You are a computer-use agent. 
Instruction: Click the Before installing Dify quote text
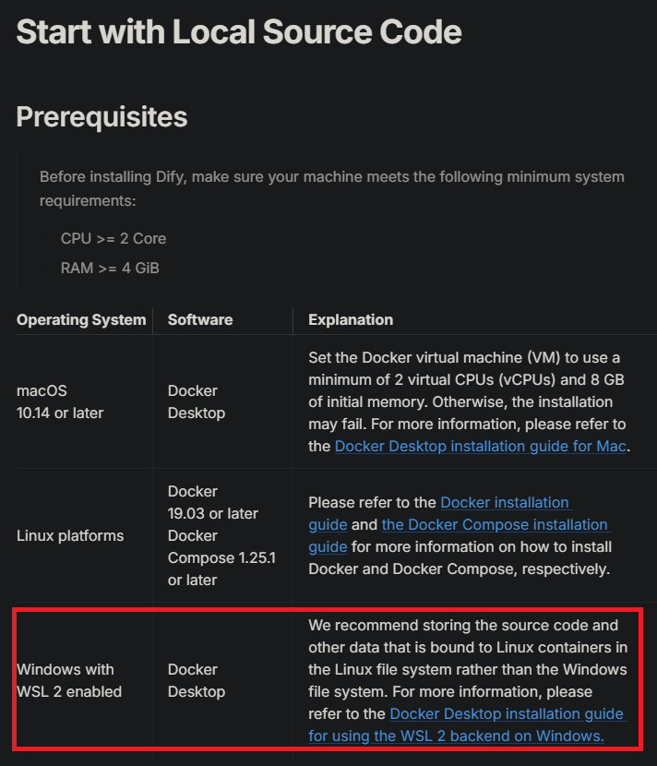click(x=331, y=188)
